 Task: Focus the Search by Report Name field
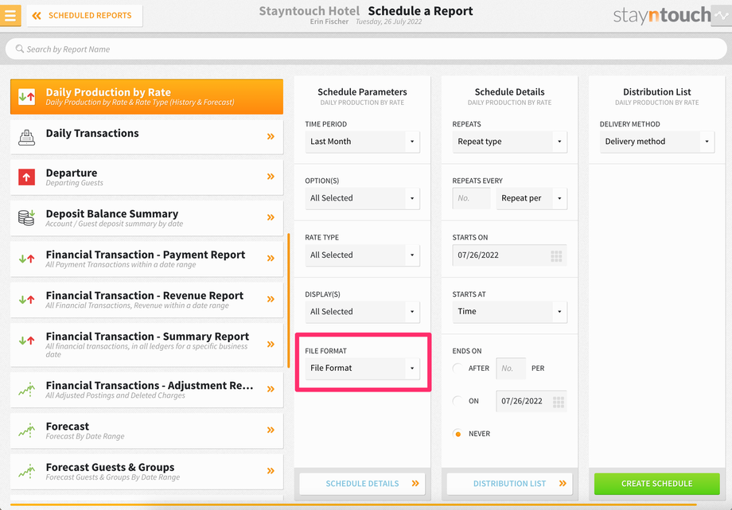366,49
